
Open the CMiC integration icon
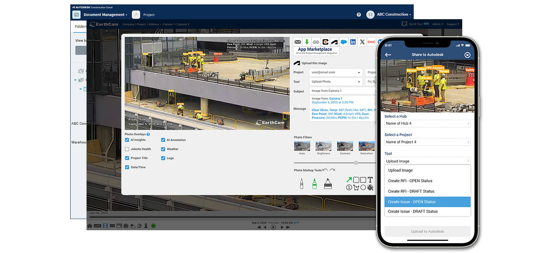371,42
